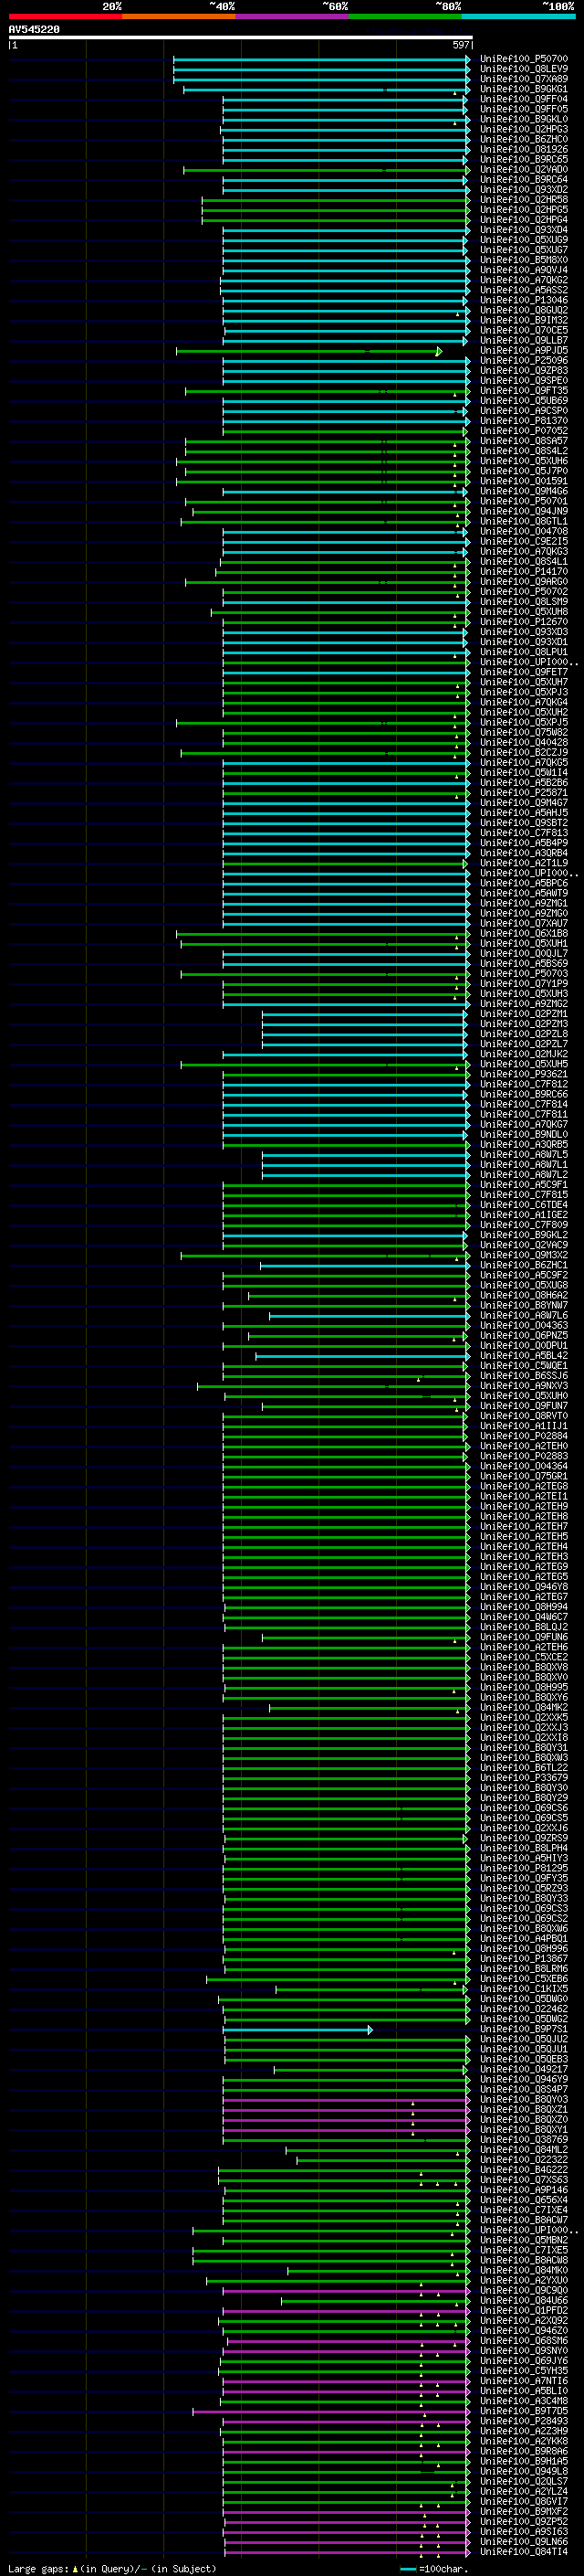Click the green alignment bar for UniRef100_Q2VAD0
Image resolution: width=584 pixels, height=2576 pixels.
click(x=326, y=170)
